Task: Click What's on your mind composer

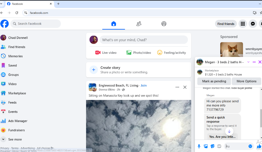Action: [x=144, y=40]
